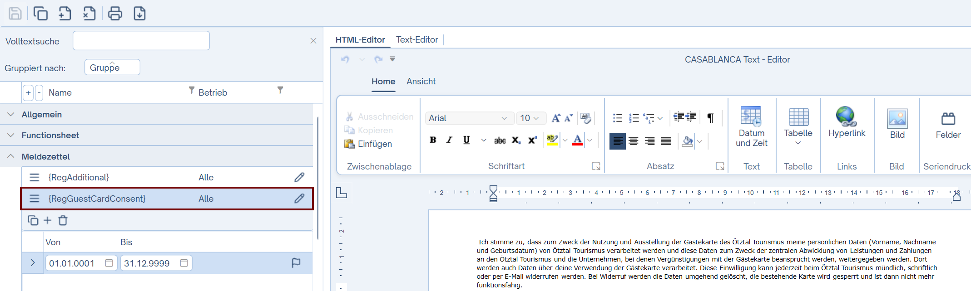Click the delete document icon with x

tap(89, 14)
